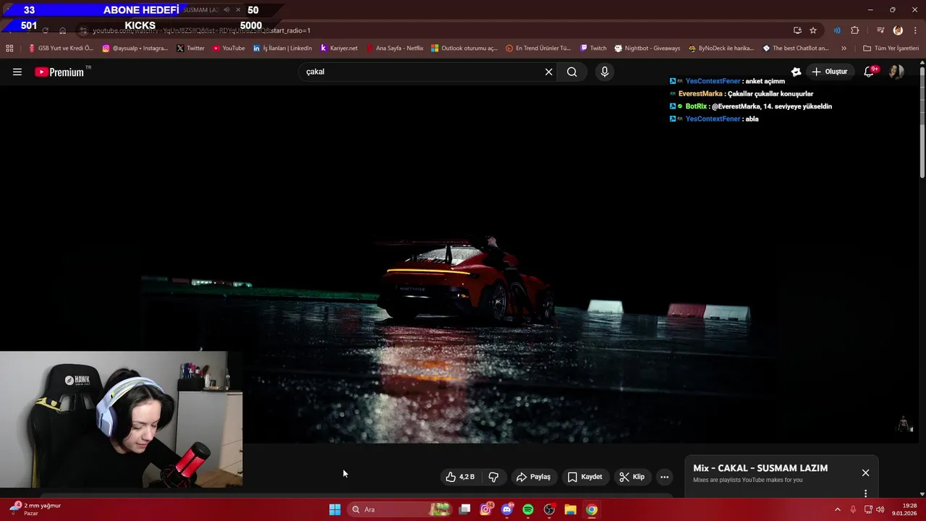Open Chrome media control icon
Screen dimensions: 926x521
click(x=880, y=30)
